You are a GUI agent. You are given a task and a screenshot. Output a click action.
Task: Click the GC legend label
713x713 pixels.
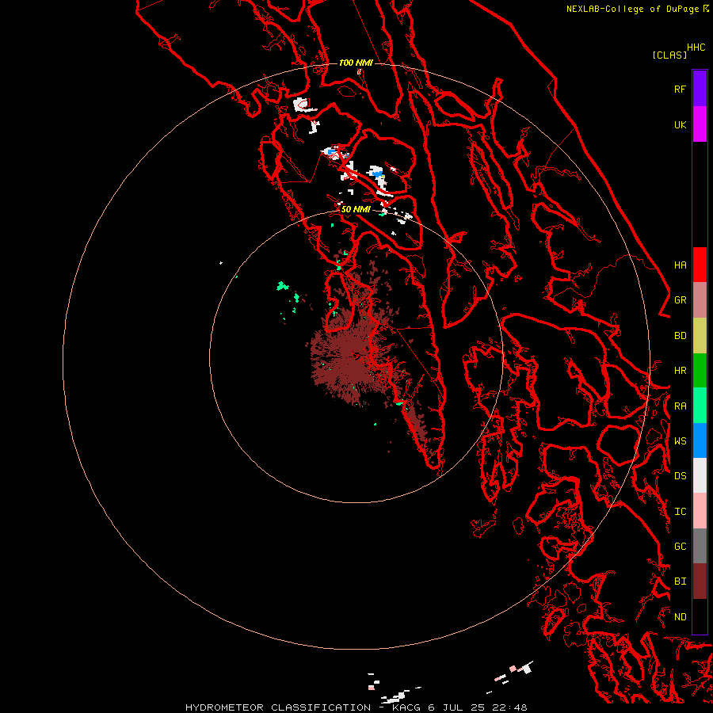tap(680, 547)
